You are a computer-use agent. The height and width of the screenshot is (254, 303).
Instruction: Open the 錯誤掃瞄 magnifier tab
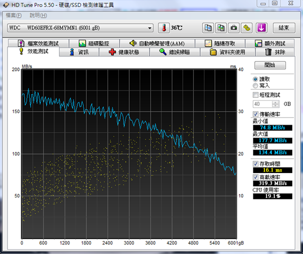click(x=174, y=52)
